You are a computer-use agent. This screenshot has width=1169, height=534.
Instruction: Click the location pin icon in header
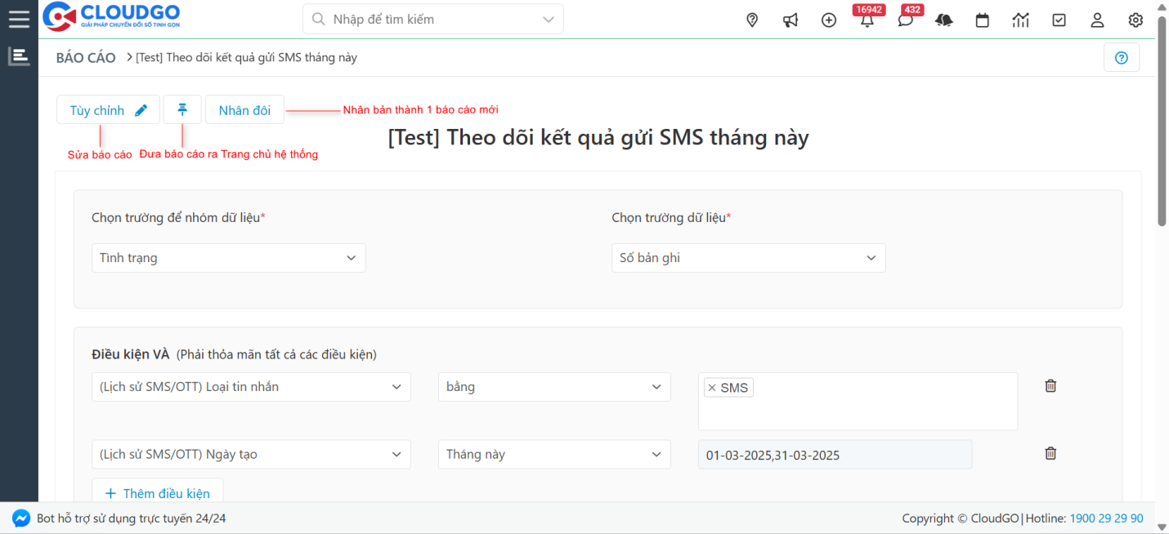(x=752, y=20)
